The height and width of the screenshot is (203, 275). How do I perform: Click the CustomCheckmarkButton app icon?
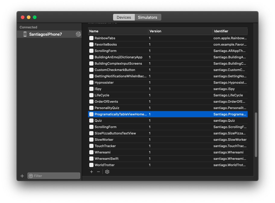point(91,70)
